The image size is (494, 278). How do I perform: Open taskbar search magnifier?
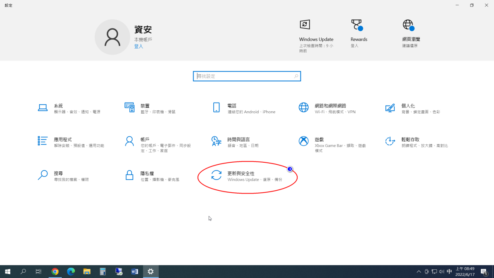pos(23,271)
